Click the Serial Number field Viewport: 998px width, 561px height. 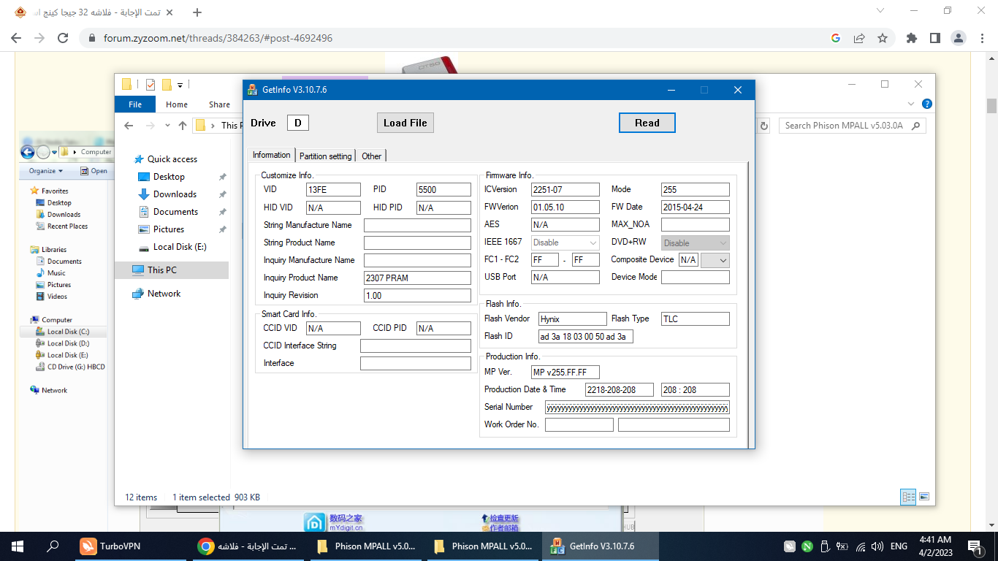point(637,407)
